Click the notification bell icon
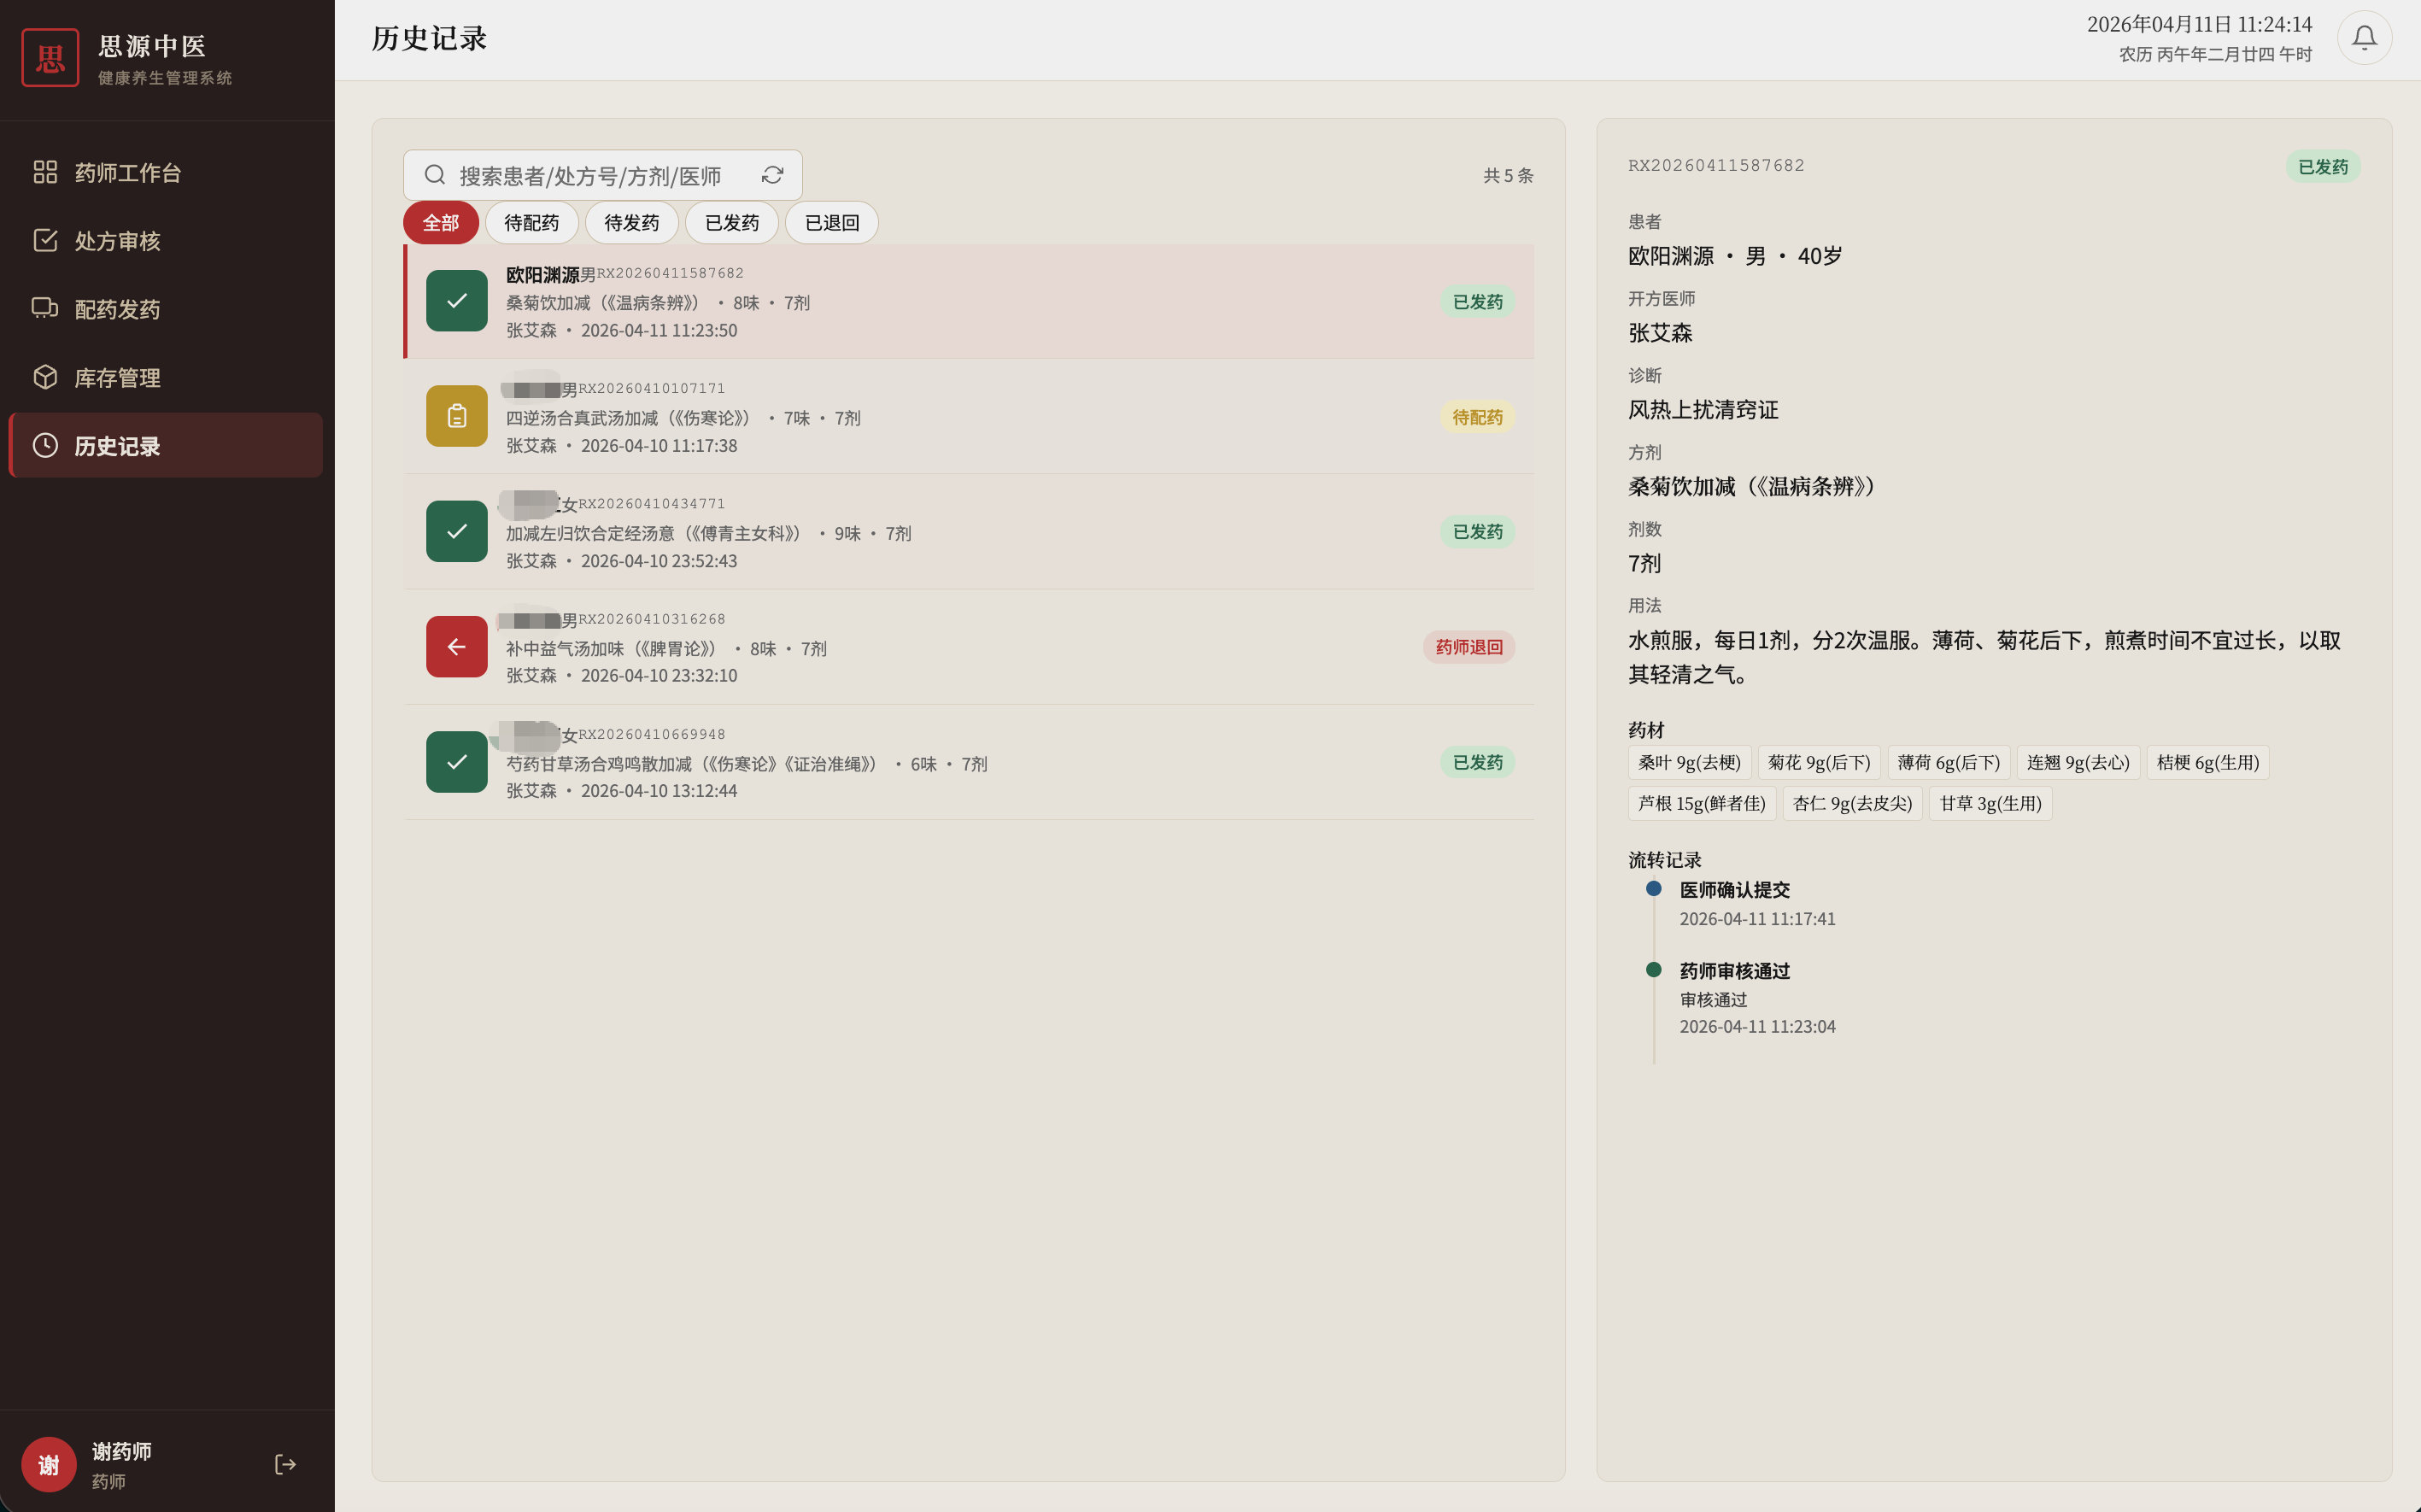2421x1512 pixels. coord(2363,38)
